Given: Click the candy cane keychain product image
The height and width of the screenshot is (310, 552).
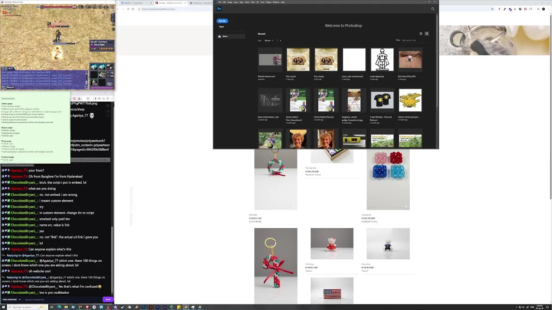Looking at the screenshot, I should 276,266.
